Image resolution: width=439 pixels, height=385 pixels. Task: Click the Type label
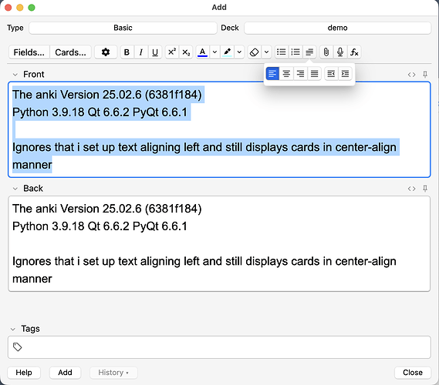(x=15, y=28)
